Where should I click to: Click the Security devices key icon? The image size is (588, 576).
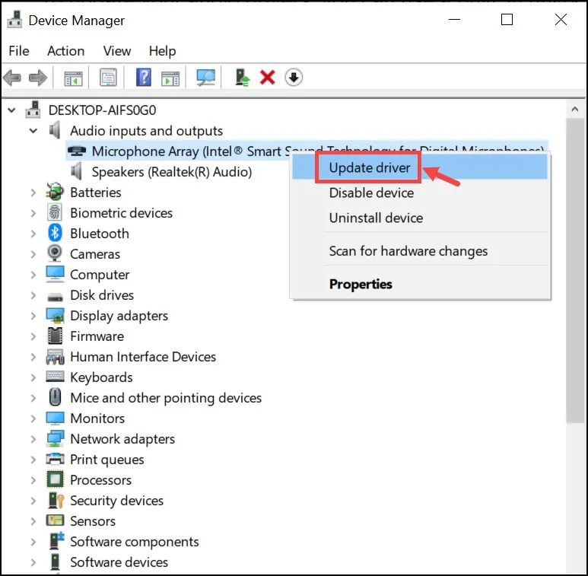(56, 500)
